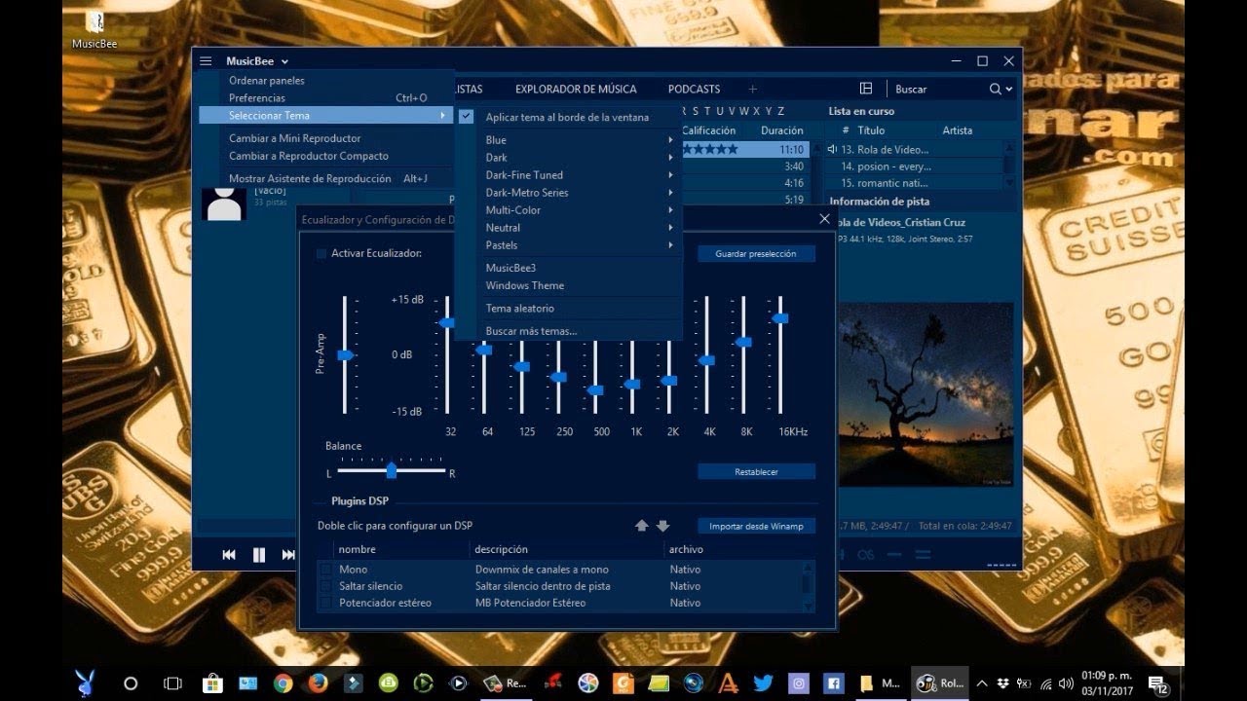Viewport: 1247px width, 701px height.
Task: Close the equalizer dialog
Action: [824, 219]
